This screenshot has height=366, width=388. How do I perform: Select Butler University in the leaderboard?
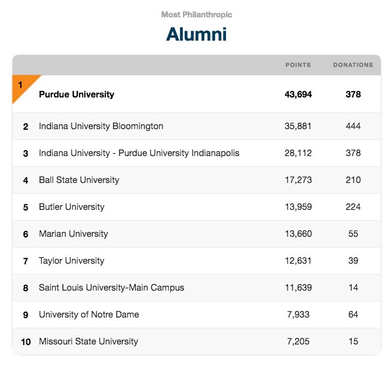click(72, 207)
